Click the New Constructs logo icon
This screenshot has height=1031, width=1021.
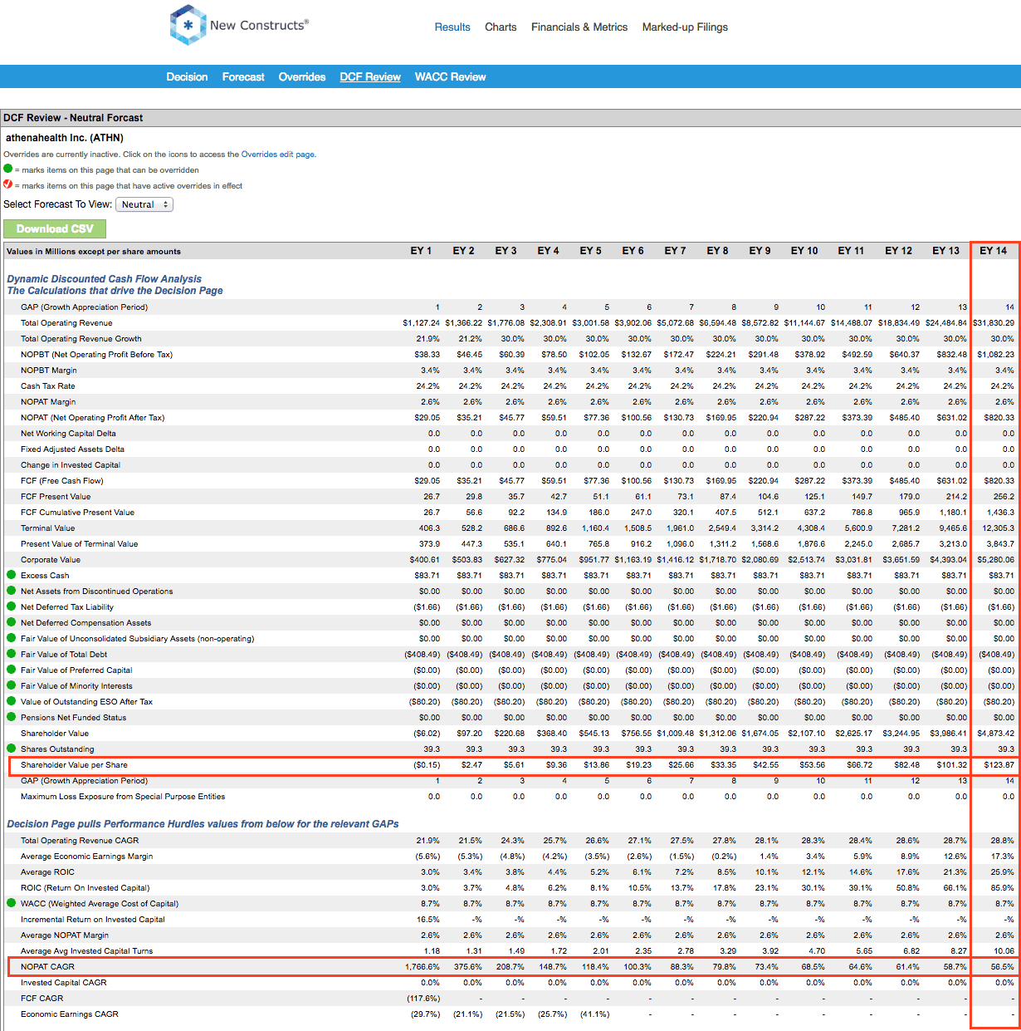click(x=188, y=25)
